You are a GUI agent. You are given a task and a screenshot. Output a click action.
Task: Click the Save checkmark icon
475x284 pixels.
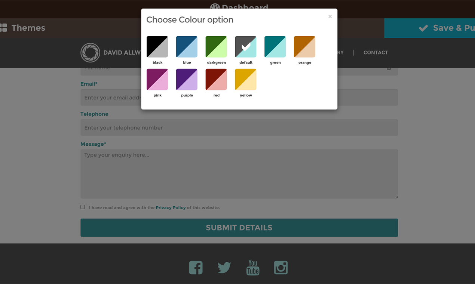[423, 28]
